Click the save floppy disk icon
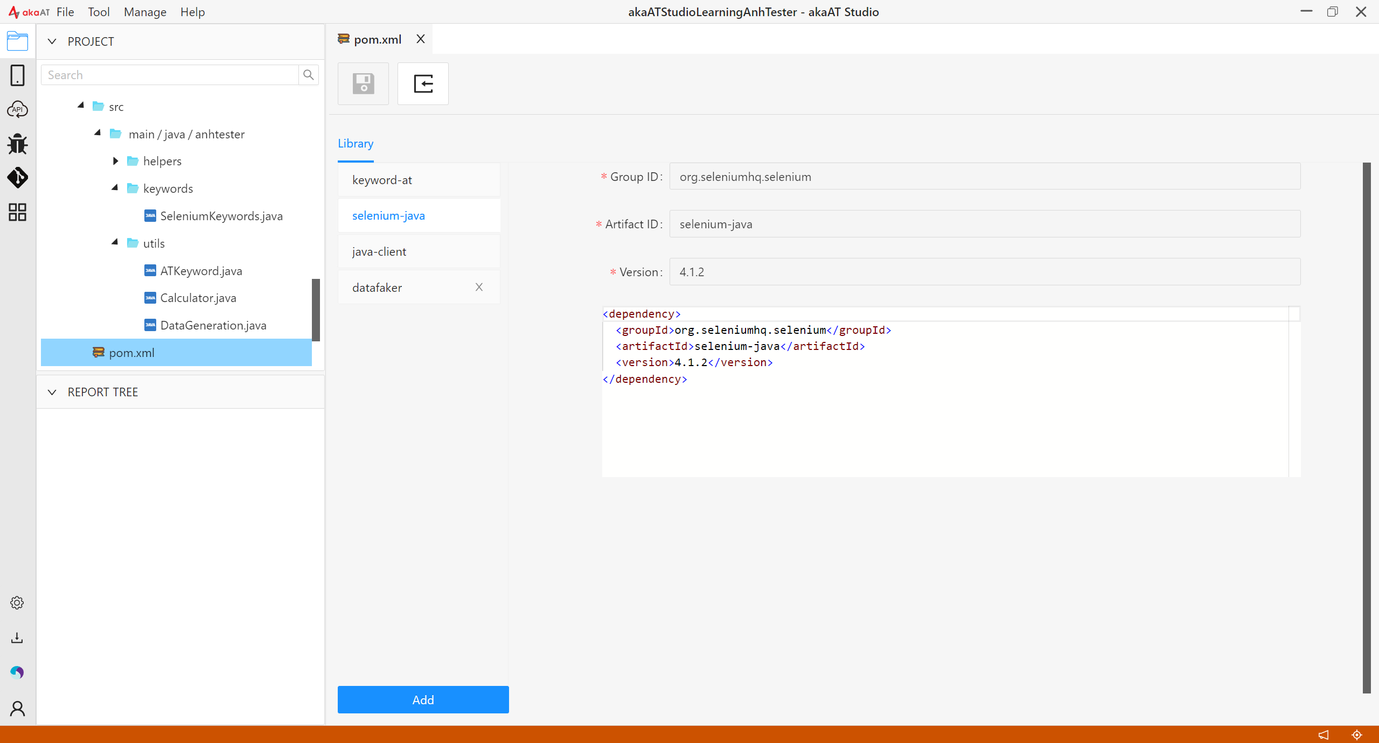The width and height of the screenshot is (1379, 743). 364,84
